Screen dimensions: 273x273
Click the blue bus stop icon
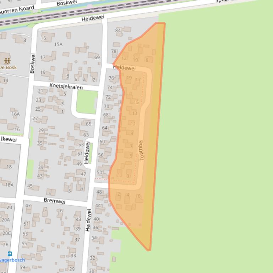tap(10, 254)
